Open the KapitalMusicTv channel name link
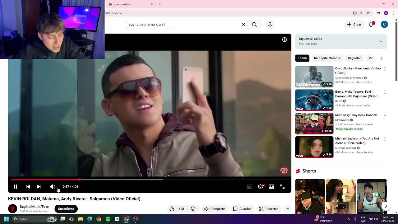 coord(32,207)
